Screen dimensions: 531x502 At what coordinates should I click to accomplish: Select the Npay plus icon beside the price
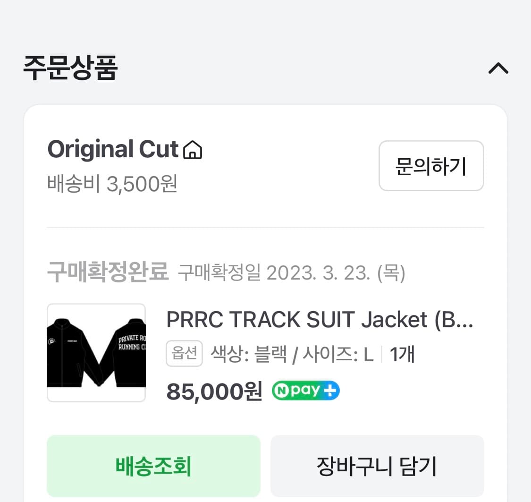tap(305, 391)
